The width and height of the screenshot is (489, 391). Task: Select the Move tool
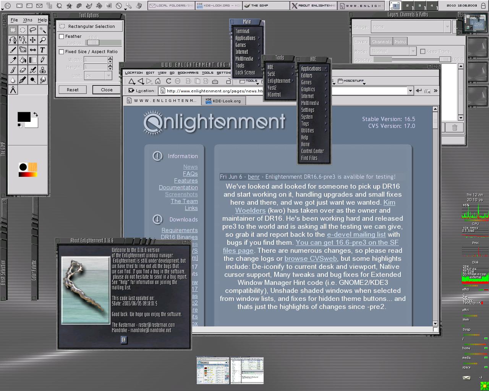pyautogui.click(x=33, y=40)
